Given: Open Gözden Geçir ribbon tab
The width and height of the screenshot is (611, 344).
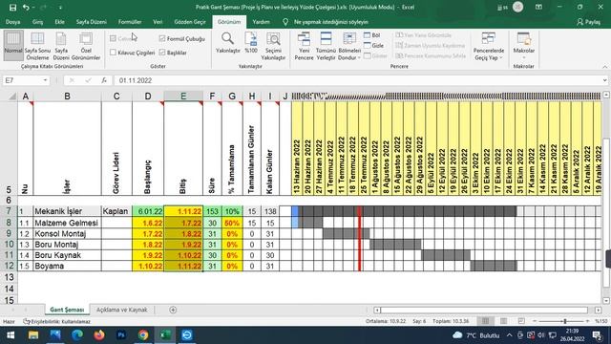Looking at the screenshot, I should coord(190,22).
